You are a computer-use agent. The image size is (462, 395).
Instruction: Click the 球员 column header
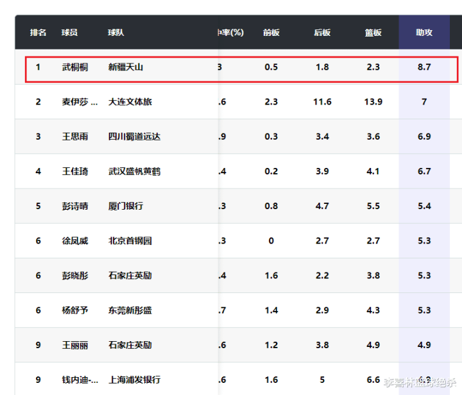point(69,32)
